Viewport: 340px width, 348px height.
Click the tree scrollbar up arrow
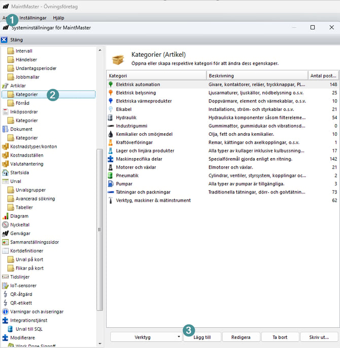100,50
